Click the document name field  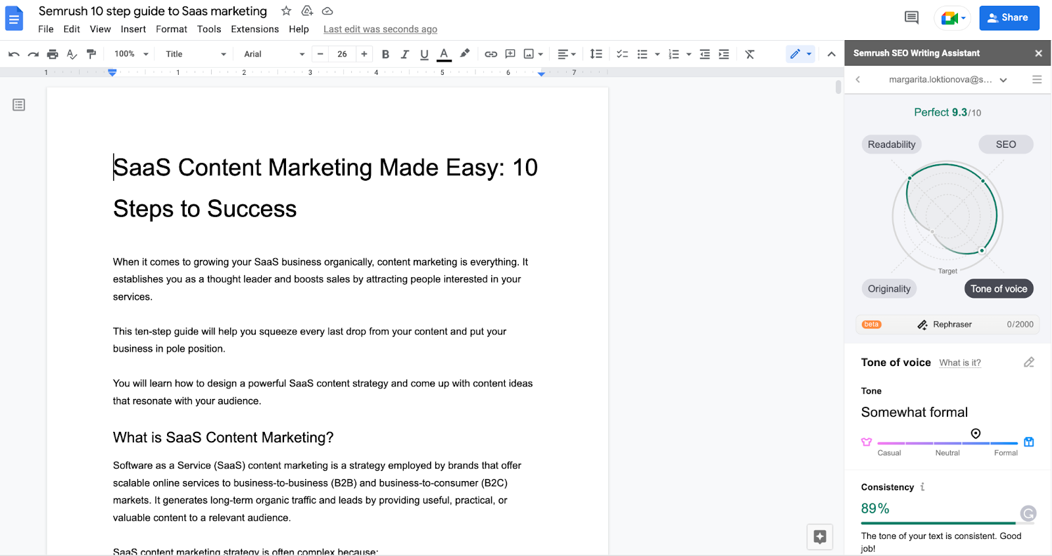pyautogui.click(x=153, y=11)
